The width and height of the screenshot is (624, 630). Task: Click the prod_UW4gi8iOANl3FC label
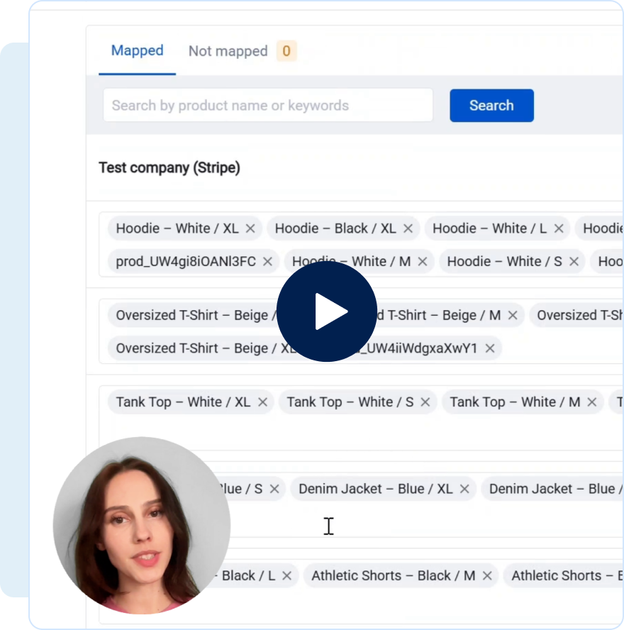186,262
